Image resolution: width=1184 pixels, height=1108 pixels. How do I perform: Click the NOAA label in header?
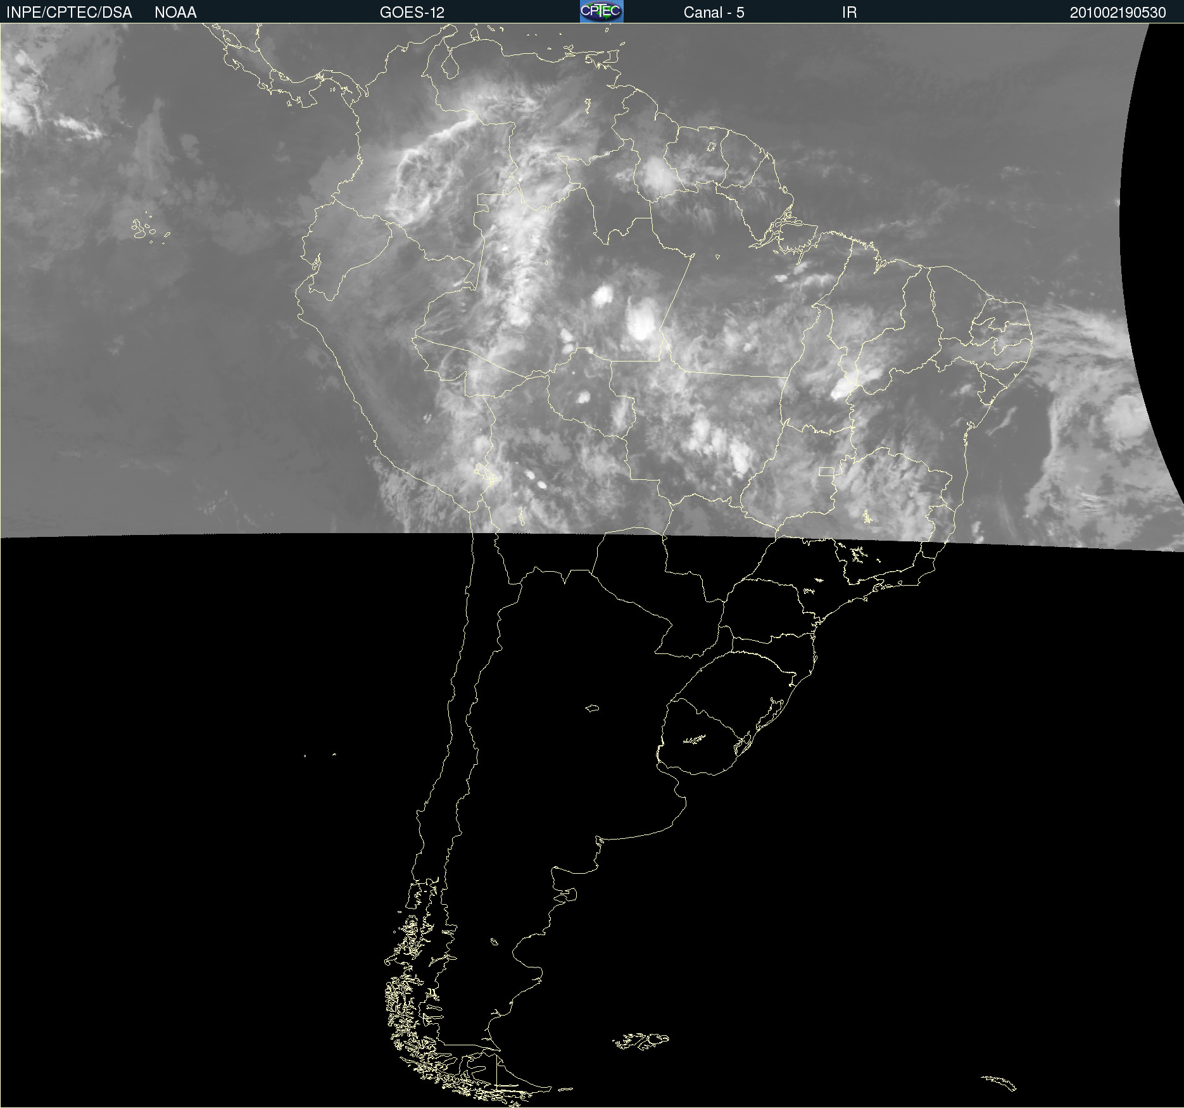coord(175,13)
